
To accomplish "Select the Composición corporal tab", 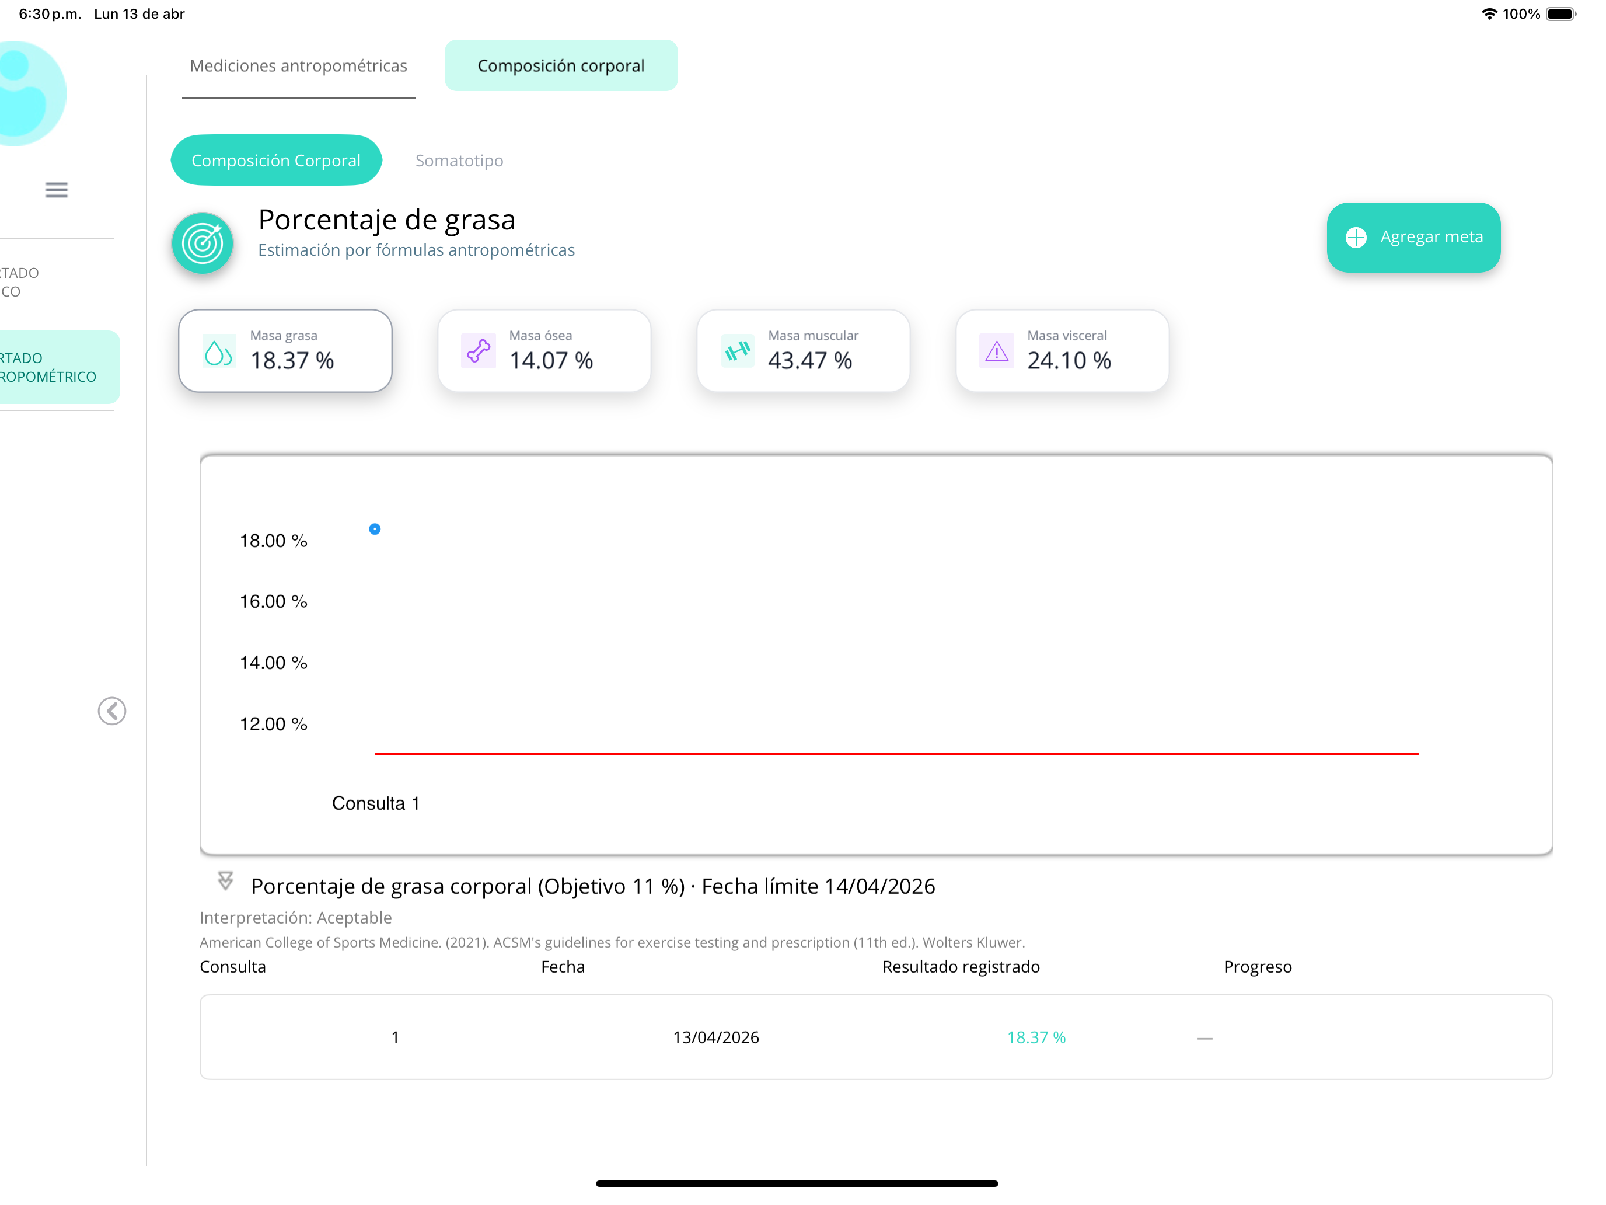I will [x=561, y=66].
